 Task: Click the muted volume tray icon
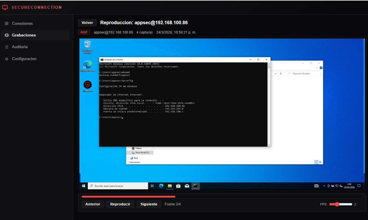click(x=341, y=186)
